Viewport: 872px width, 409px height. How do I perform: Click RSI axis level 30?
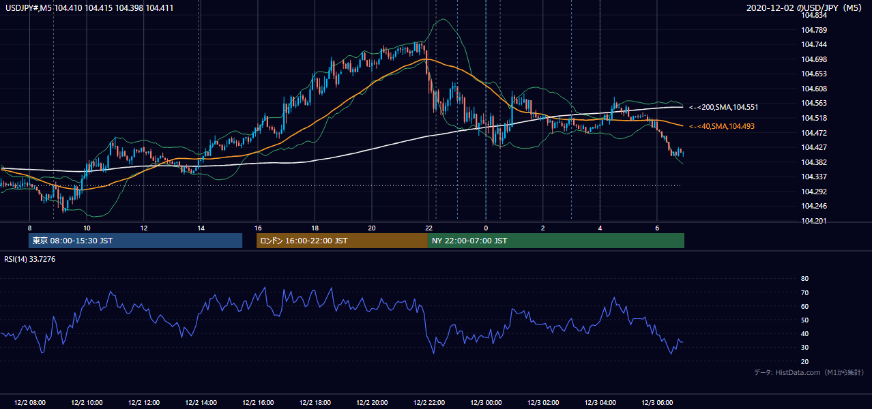tap(804, 348)
